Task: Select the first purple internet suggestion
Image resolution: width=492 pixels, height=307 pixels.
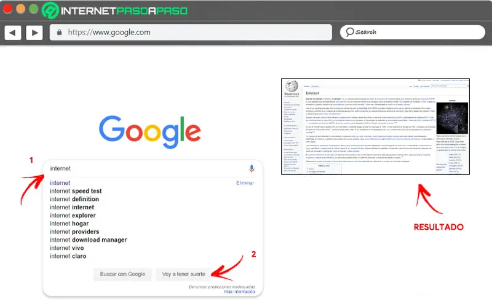Action: tap(60, 183)
